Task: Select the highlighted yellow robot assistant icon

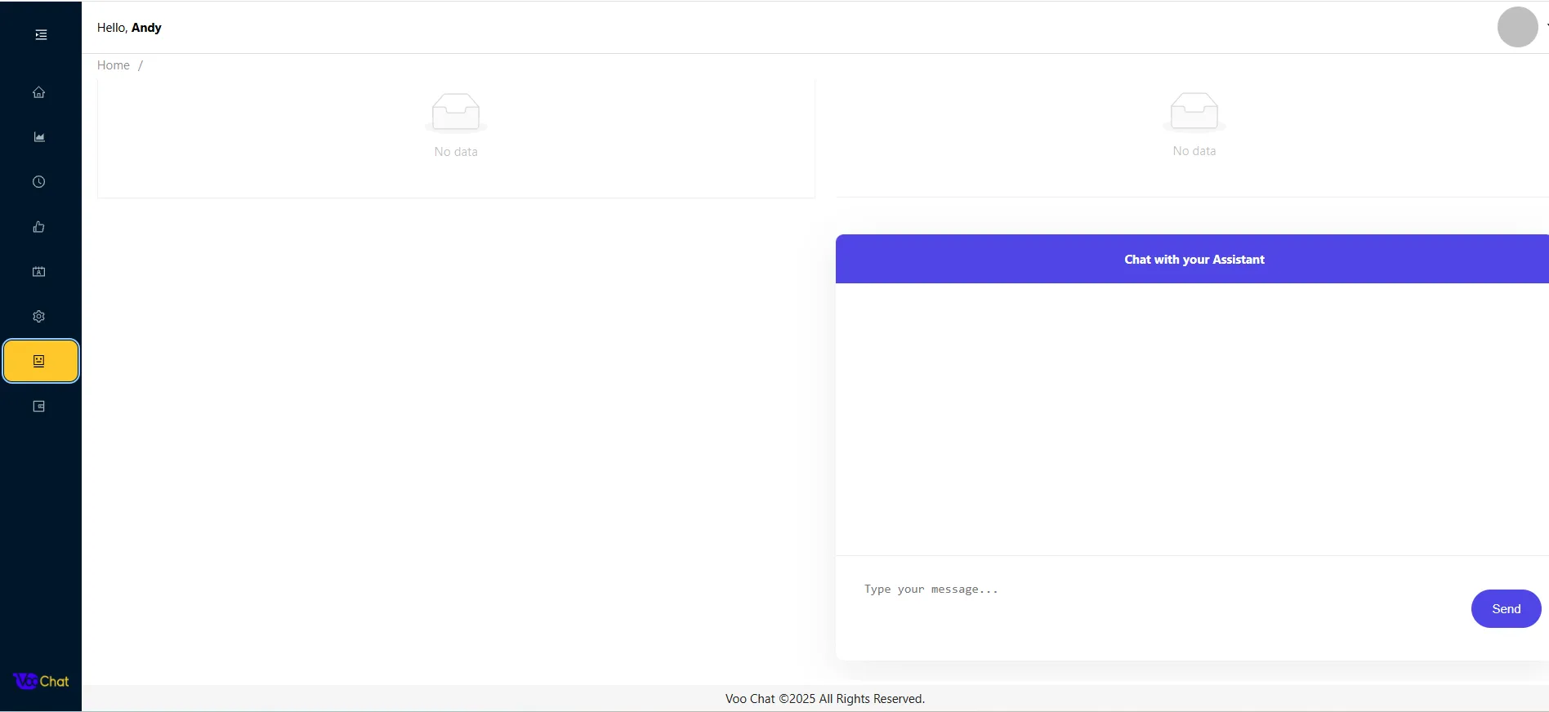Action: [41, 361]
